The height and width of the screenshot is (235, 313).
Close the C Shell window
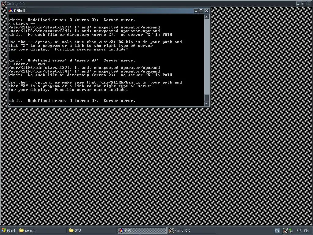point(207,11)
